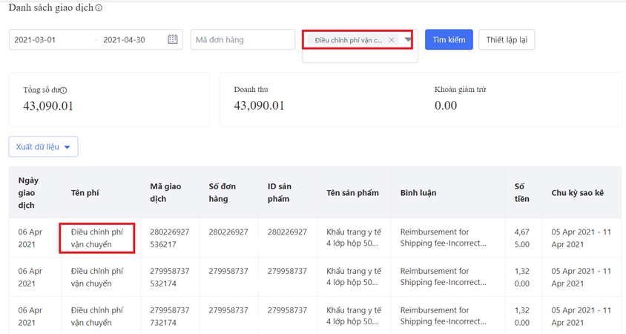Screen dimensions: 626x334
Task: Open the calendar icon in date range
Action: point(173,40)
